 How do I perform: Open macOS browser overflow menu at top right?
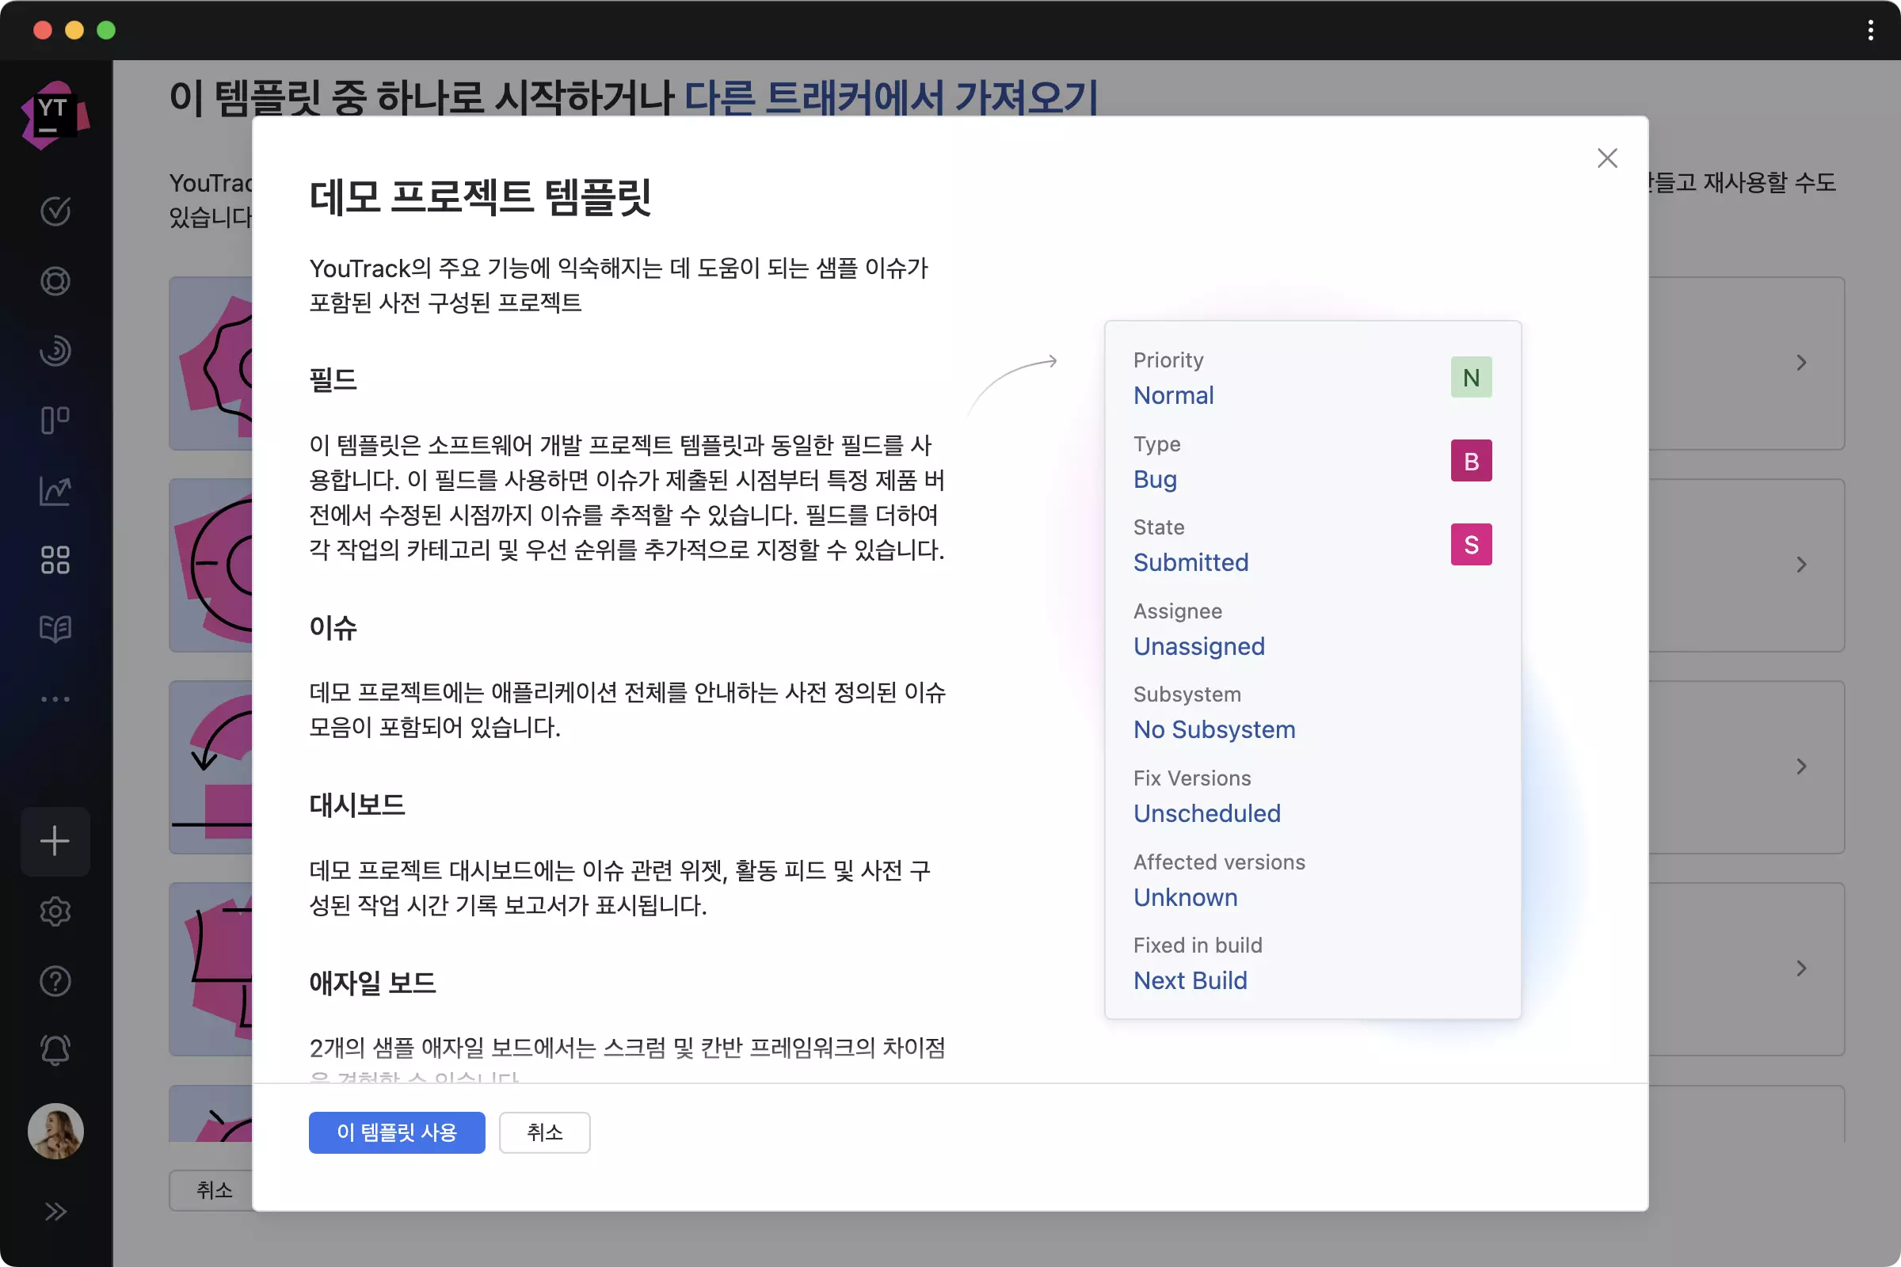pos(1870,31)
